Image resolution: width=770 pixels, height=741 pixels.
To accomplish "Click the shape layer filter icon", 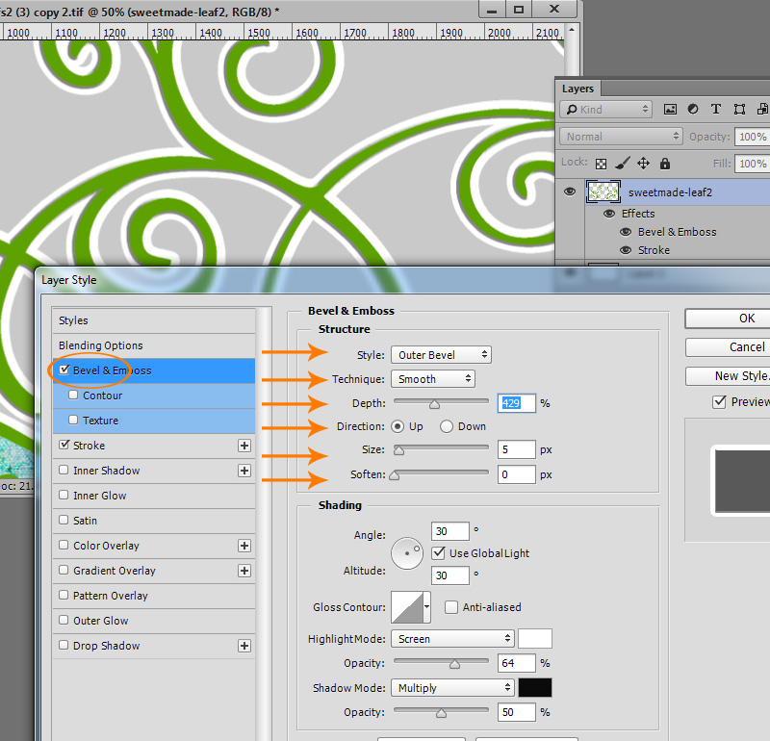I will point(739,109).
